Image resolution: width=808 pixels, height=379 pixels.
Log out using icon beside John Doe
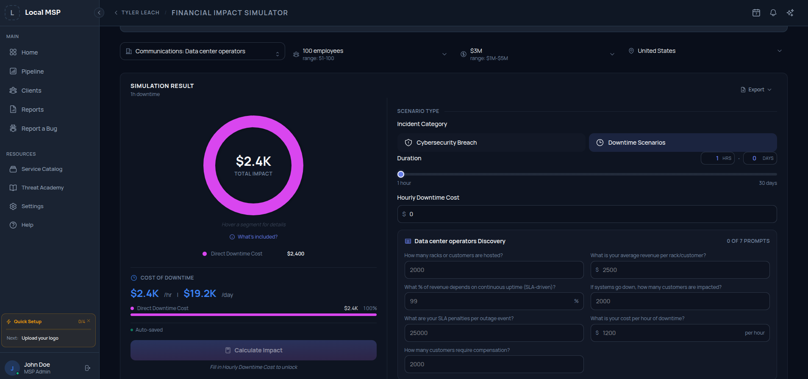coord(88,368)
